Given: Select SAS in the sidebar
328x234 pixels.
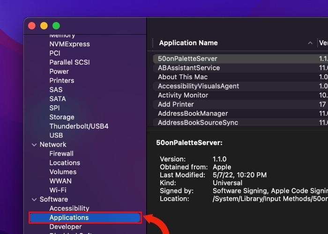Looking at the screenshot, I should 56,90.
